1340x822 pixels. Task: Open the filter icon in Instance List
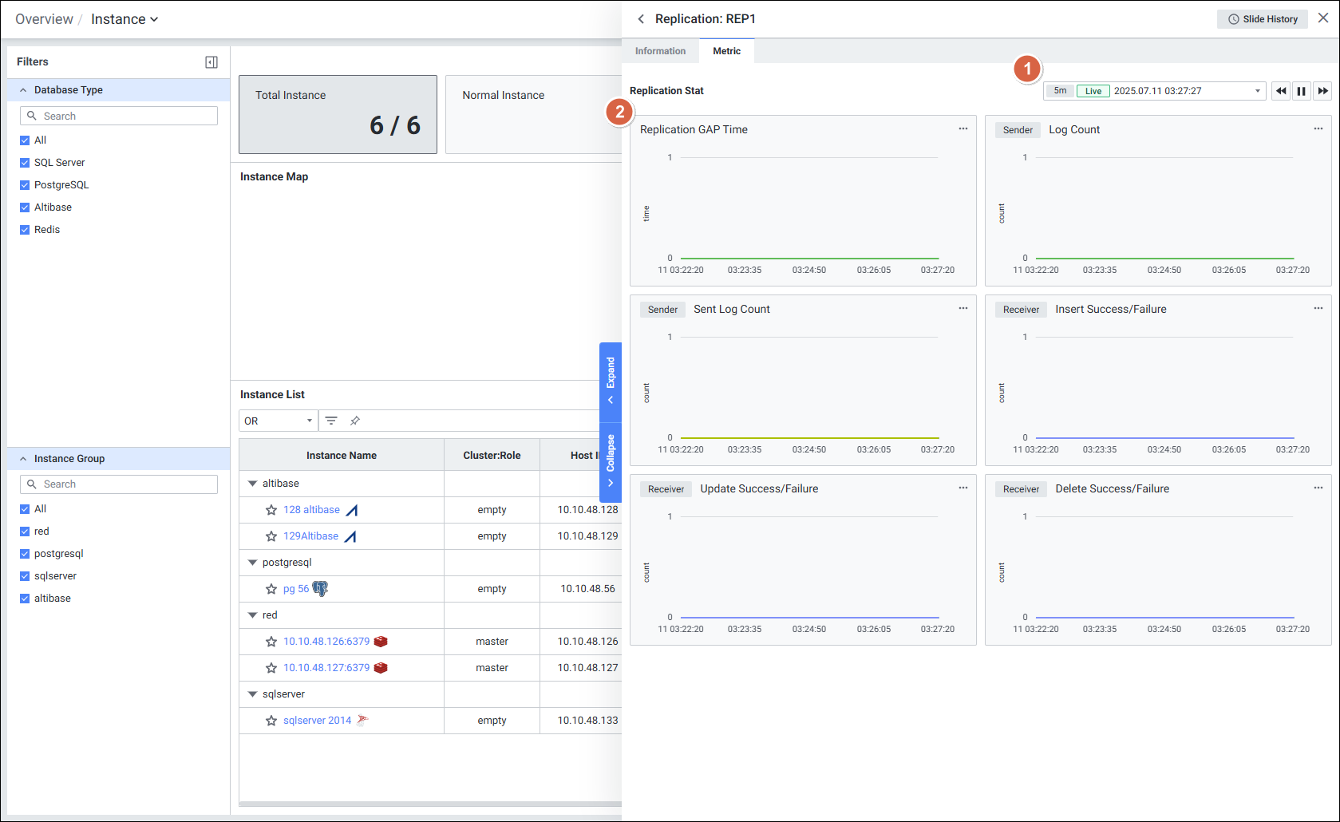click(331, 421)
